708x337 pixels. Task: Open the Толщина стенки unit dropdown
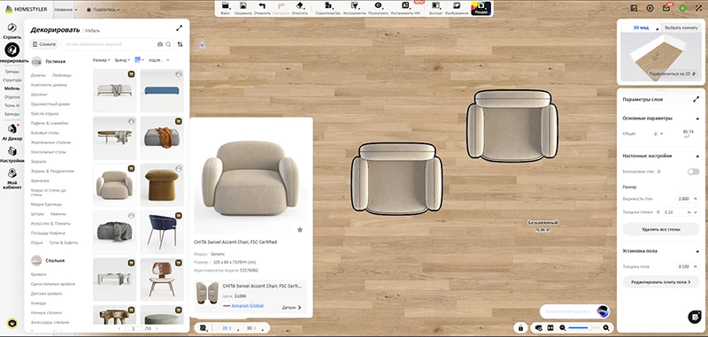pos(695,211)
